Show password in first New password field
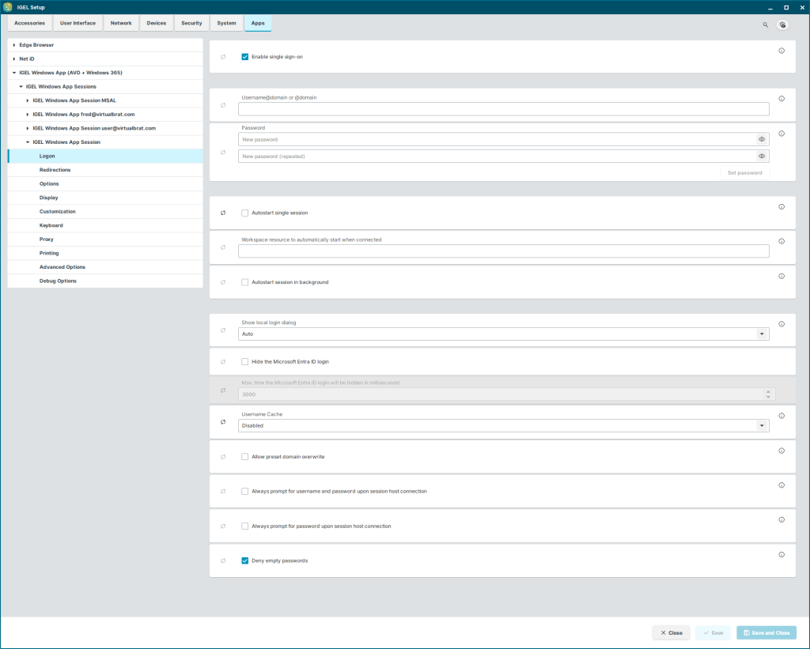 click(762, 139)
